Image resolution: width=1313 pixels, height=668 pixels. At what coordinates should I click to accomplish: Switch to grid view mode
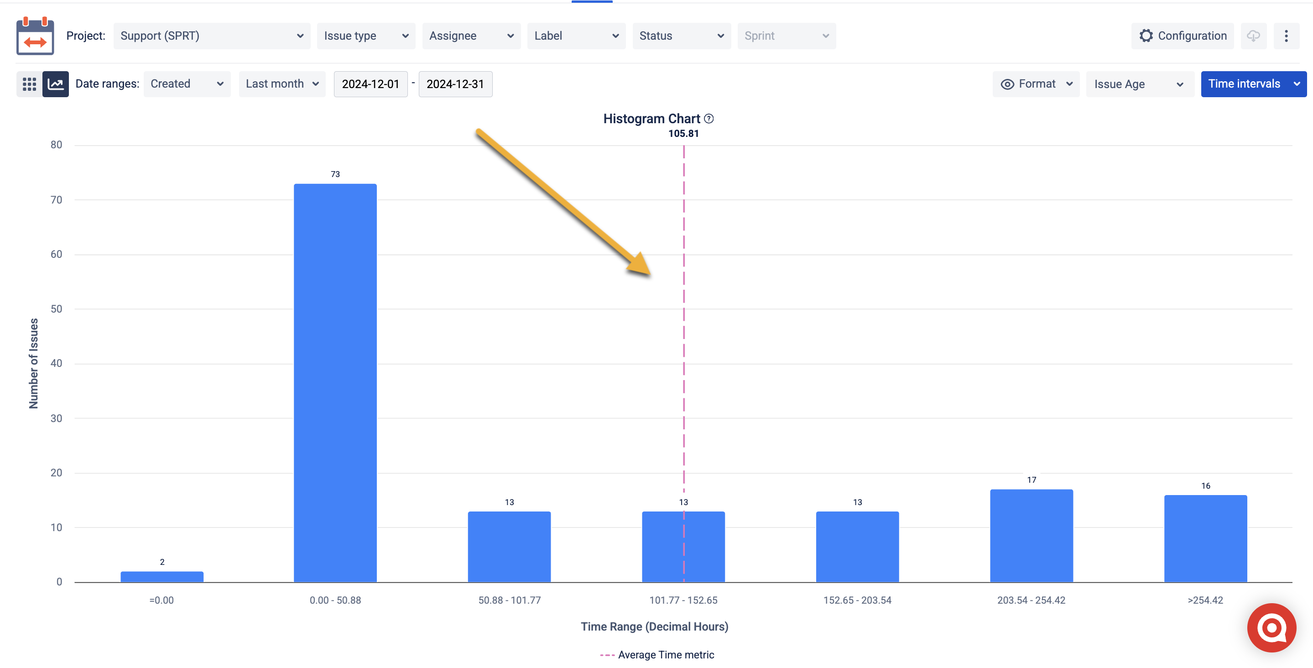click(29, 83)
